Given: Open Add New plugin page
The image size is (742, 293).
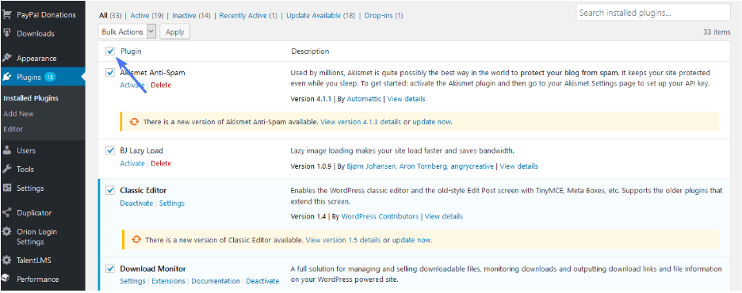Looking at the screenshot, I should (18, 114).
